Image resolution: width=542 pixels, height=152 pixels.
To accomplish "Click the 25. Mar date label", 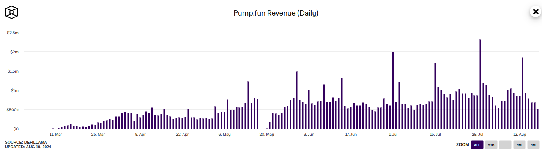I will click(98, 134).
